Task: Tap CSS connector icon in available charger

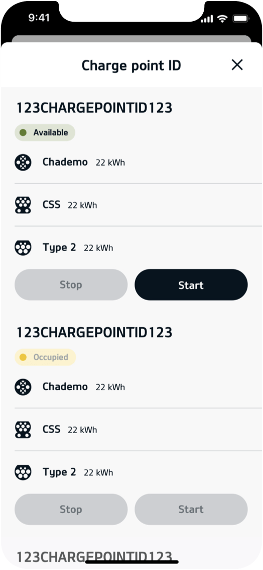Action: click(23, 205)
